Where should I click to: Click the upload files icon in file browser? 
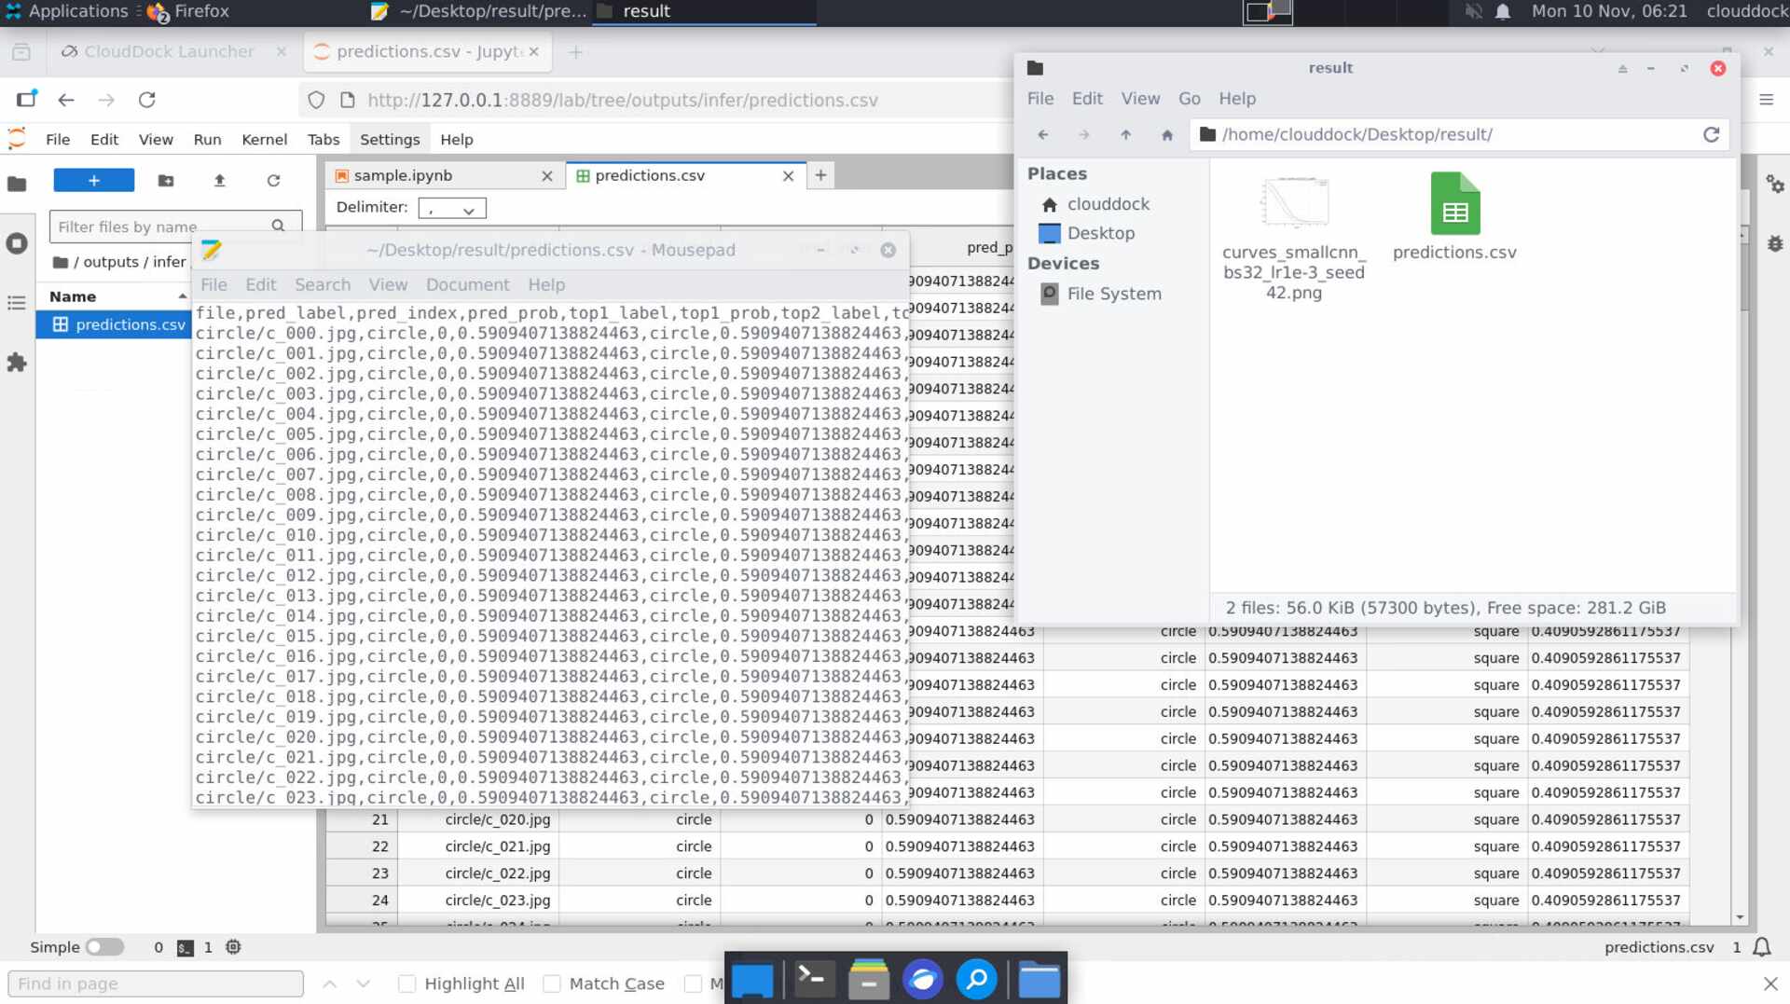(220, 181)
